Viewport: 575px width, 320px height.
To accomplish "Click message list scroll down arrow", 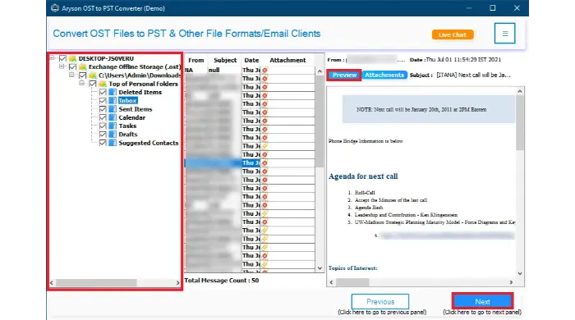I will tap(320, 268).
